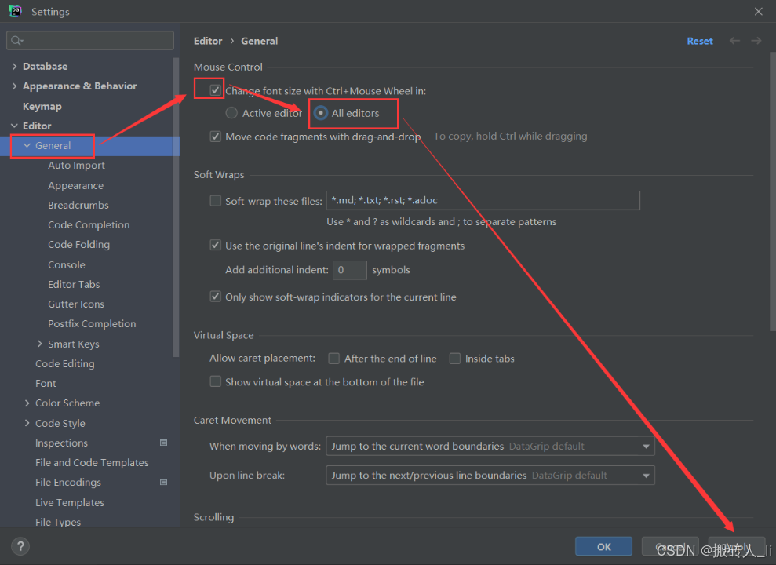The image size is (776, 565).
Task: Open Code Folding settings
Action: click(78, 244)
